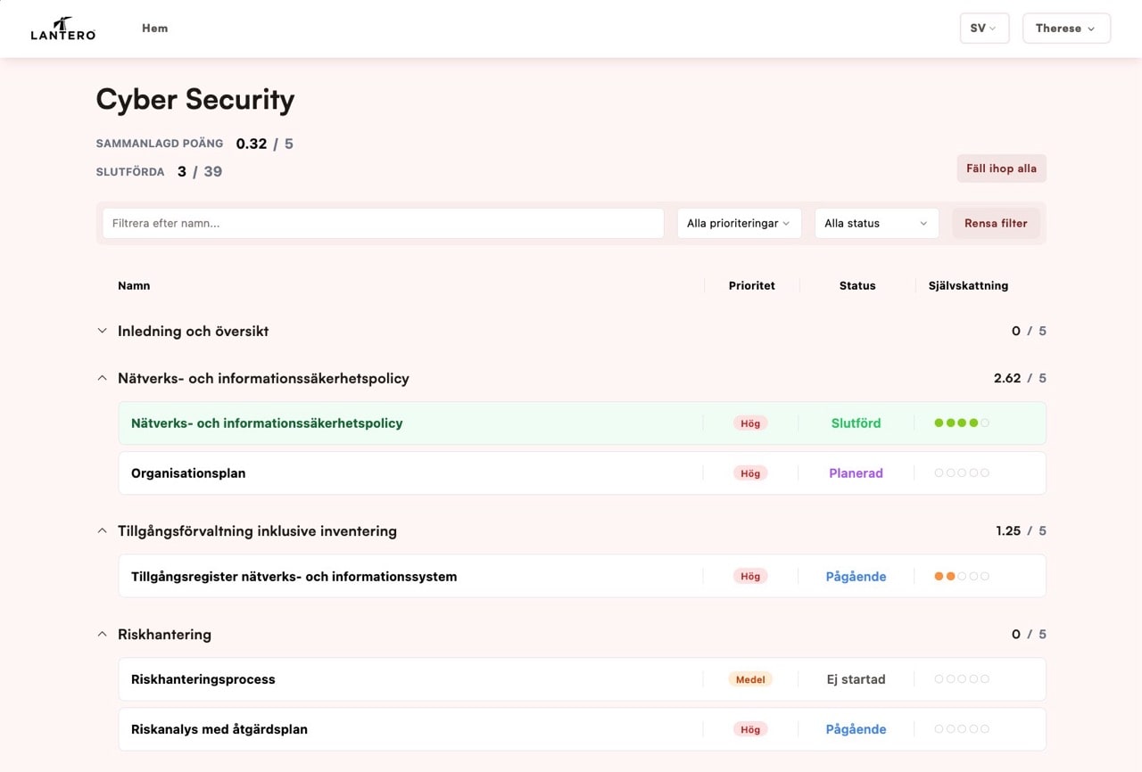Click the Fäll ihop alla button
Image resolution: width=1142 pixels, height=772 pixels.
point(1001,168)
